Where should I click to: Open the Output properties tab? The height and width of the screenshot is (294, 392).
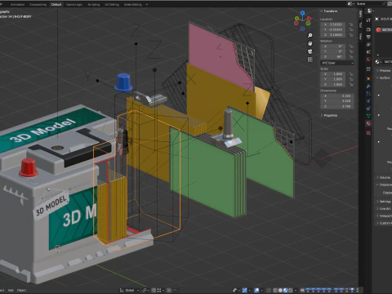tap(368, 37)
